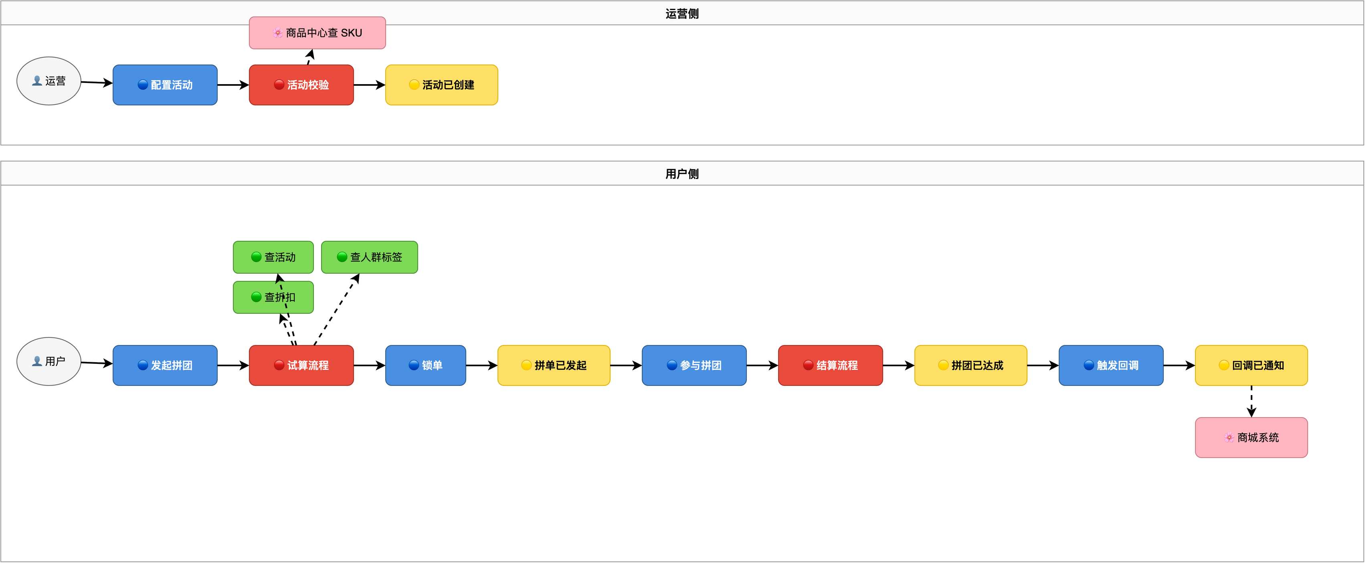This screenshot has height=563, width=1365.
Task: Click the yellow ball icon in 活动已创建
Action: click(415, 85)
